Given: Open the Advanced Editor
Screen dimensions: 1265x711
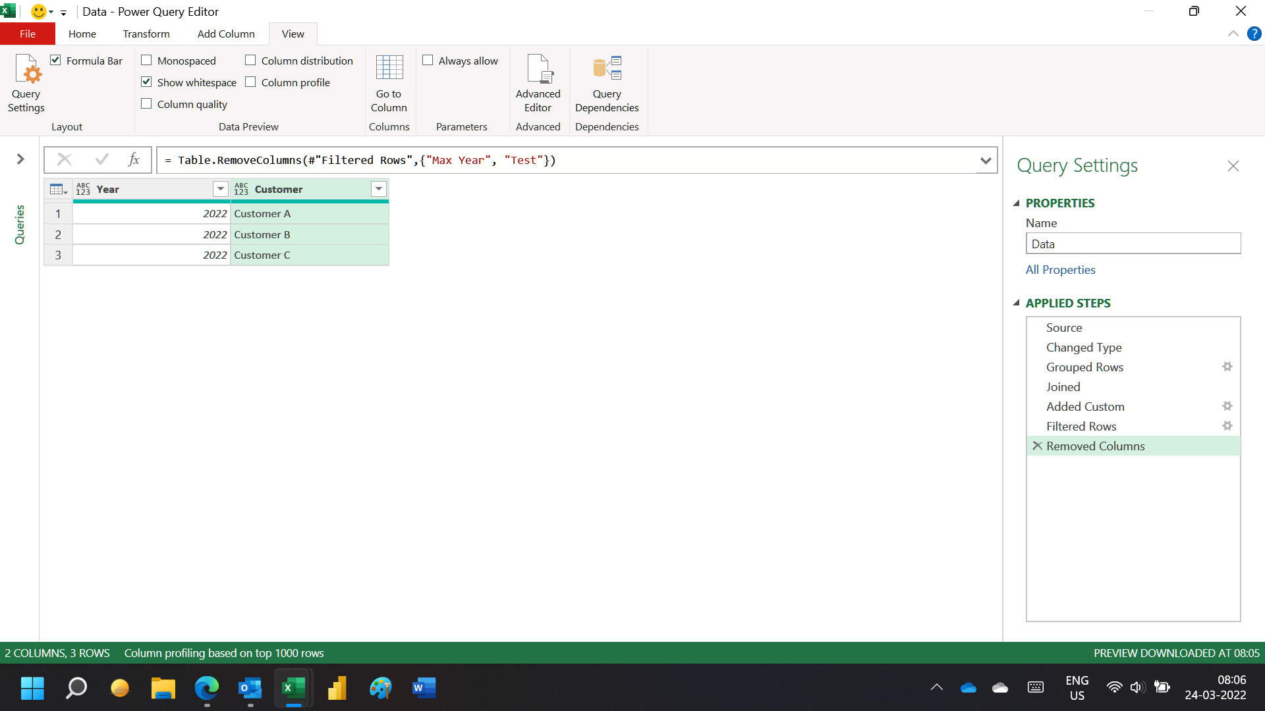Looking at the screenshot, I should pos(538,83).
